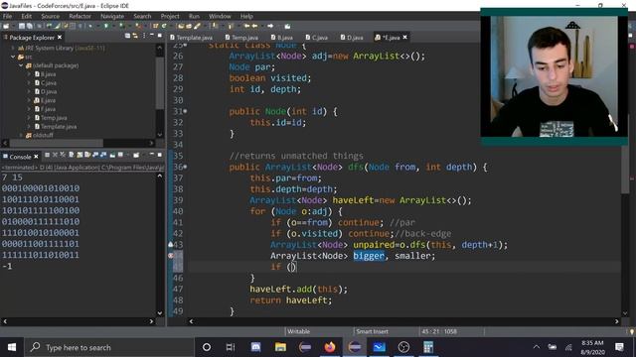
Task: Click Remove Launch in Console toolbar
Action: point(56,155)
